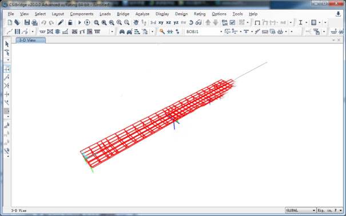Click the rubber band zoom magnifier icon
The width and height of the screenshot is (346, 216).
[x=97, y=22]
